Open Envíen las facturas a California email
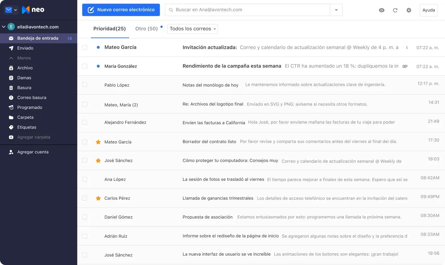 261,123
